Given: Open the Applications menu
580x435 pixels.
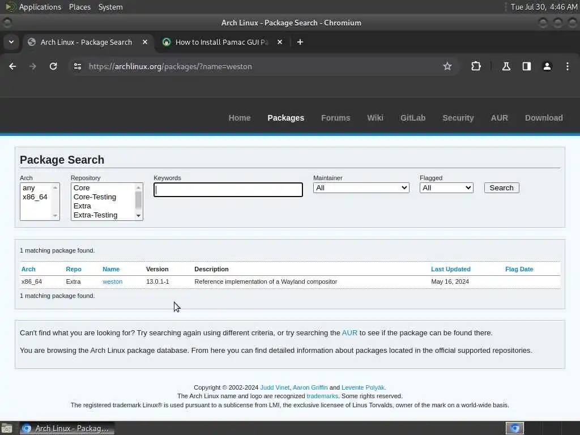Looking at the screenshot, I should pos(40,7).
